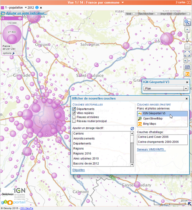Screen dimensions: 192x210
Task: Open Serveurs WMS/WMTS link
Action: [x=151, y=150]
